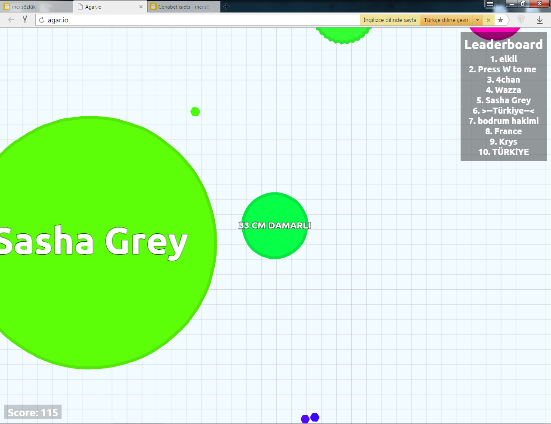Click leaderboard entry 1. elkil

[x=504, y=59]
